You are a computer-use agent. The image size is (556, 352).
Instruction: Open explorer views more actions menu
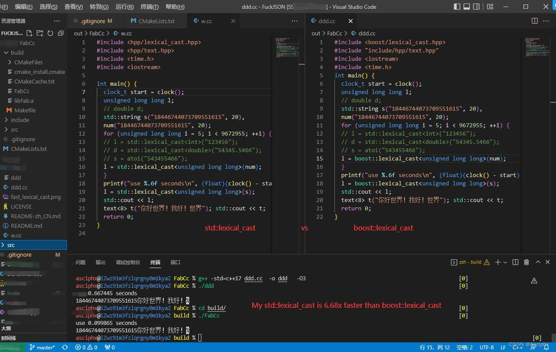[x=57, y=21]
